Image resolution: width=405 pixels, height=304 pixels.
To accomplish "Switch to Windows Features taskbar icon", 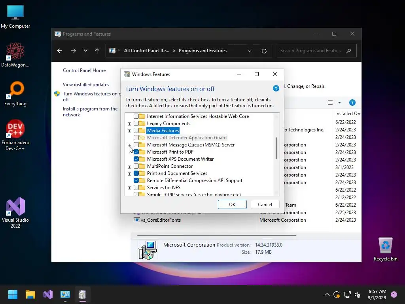I will pyautogui.click(x=82, y=294).
